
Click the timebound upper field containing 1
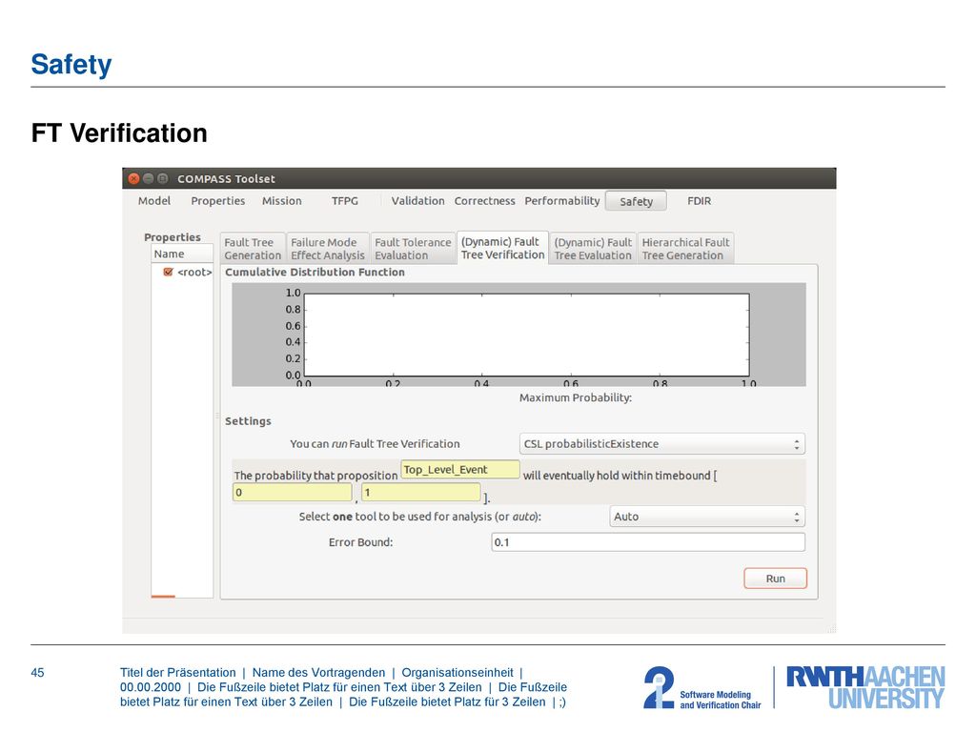(420, 493)
